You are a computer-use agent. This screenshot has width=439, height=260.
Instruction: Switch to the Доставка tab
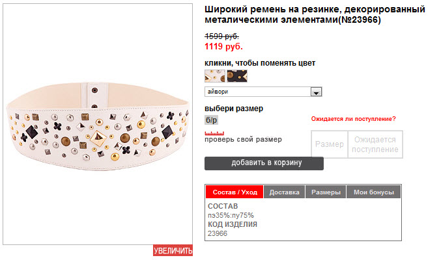(x=284, y=192)
